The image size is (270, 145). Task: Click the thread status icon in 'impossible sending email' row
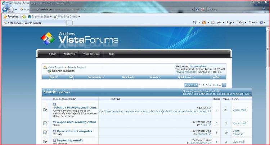[x=45, y=123]
